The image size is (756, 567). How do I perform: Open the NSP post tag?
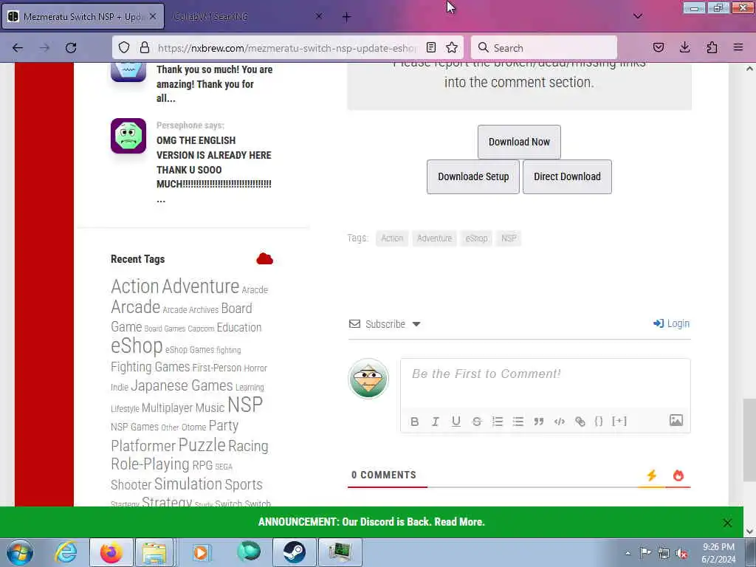(509, 238)
